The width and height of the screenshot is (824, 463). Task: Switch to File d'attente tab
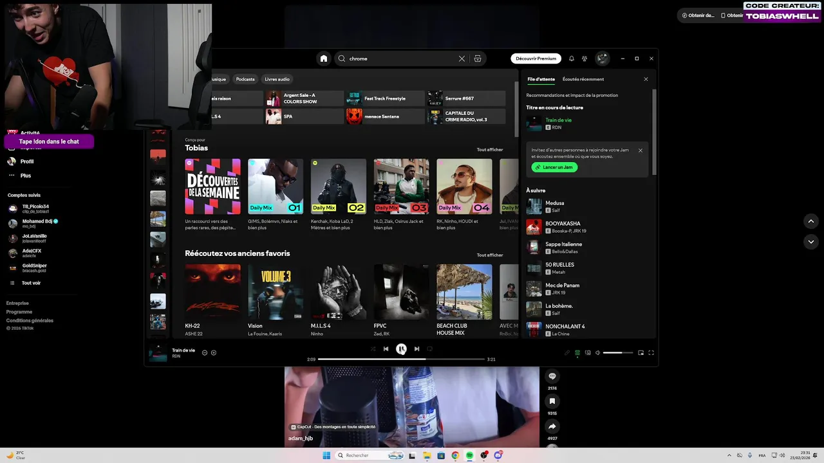click(x=541, y=79)
